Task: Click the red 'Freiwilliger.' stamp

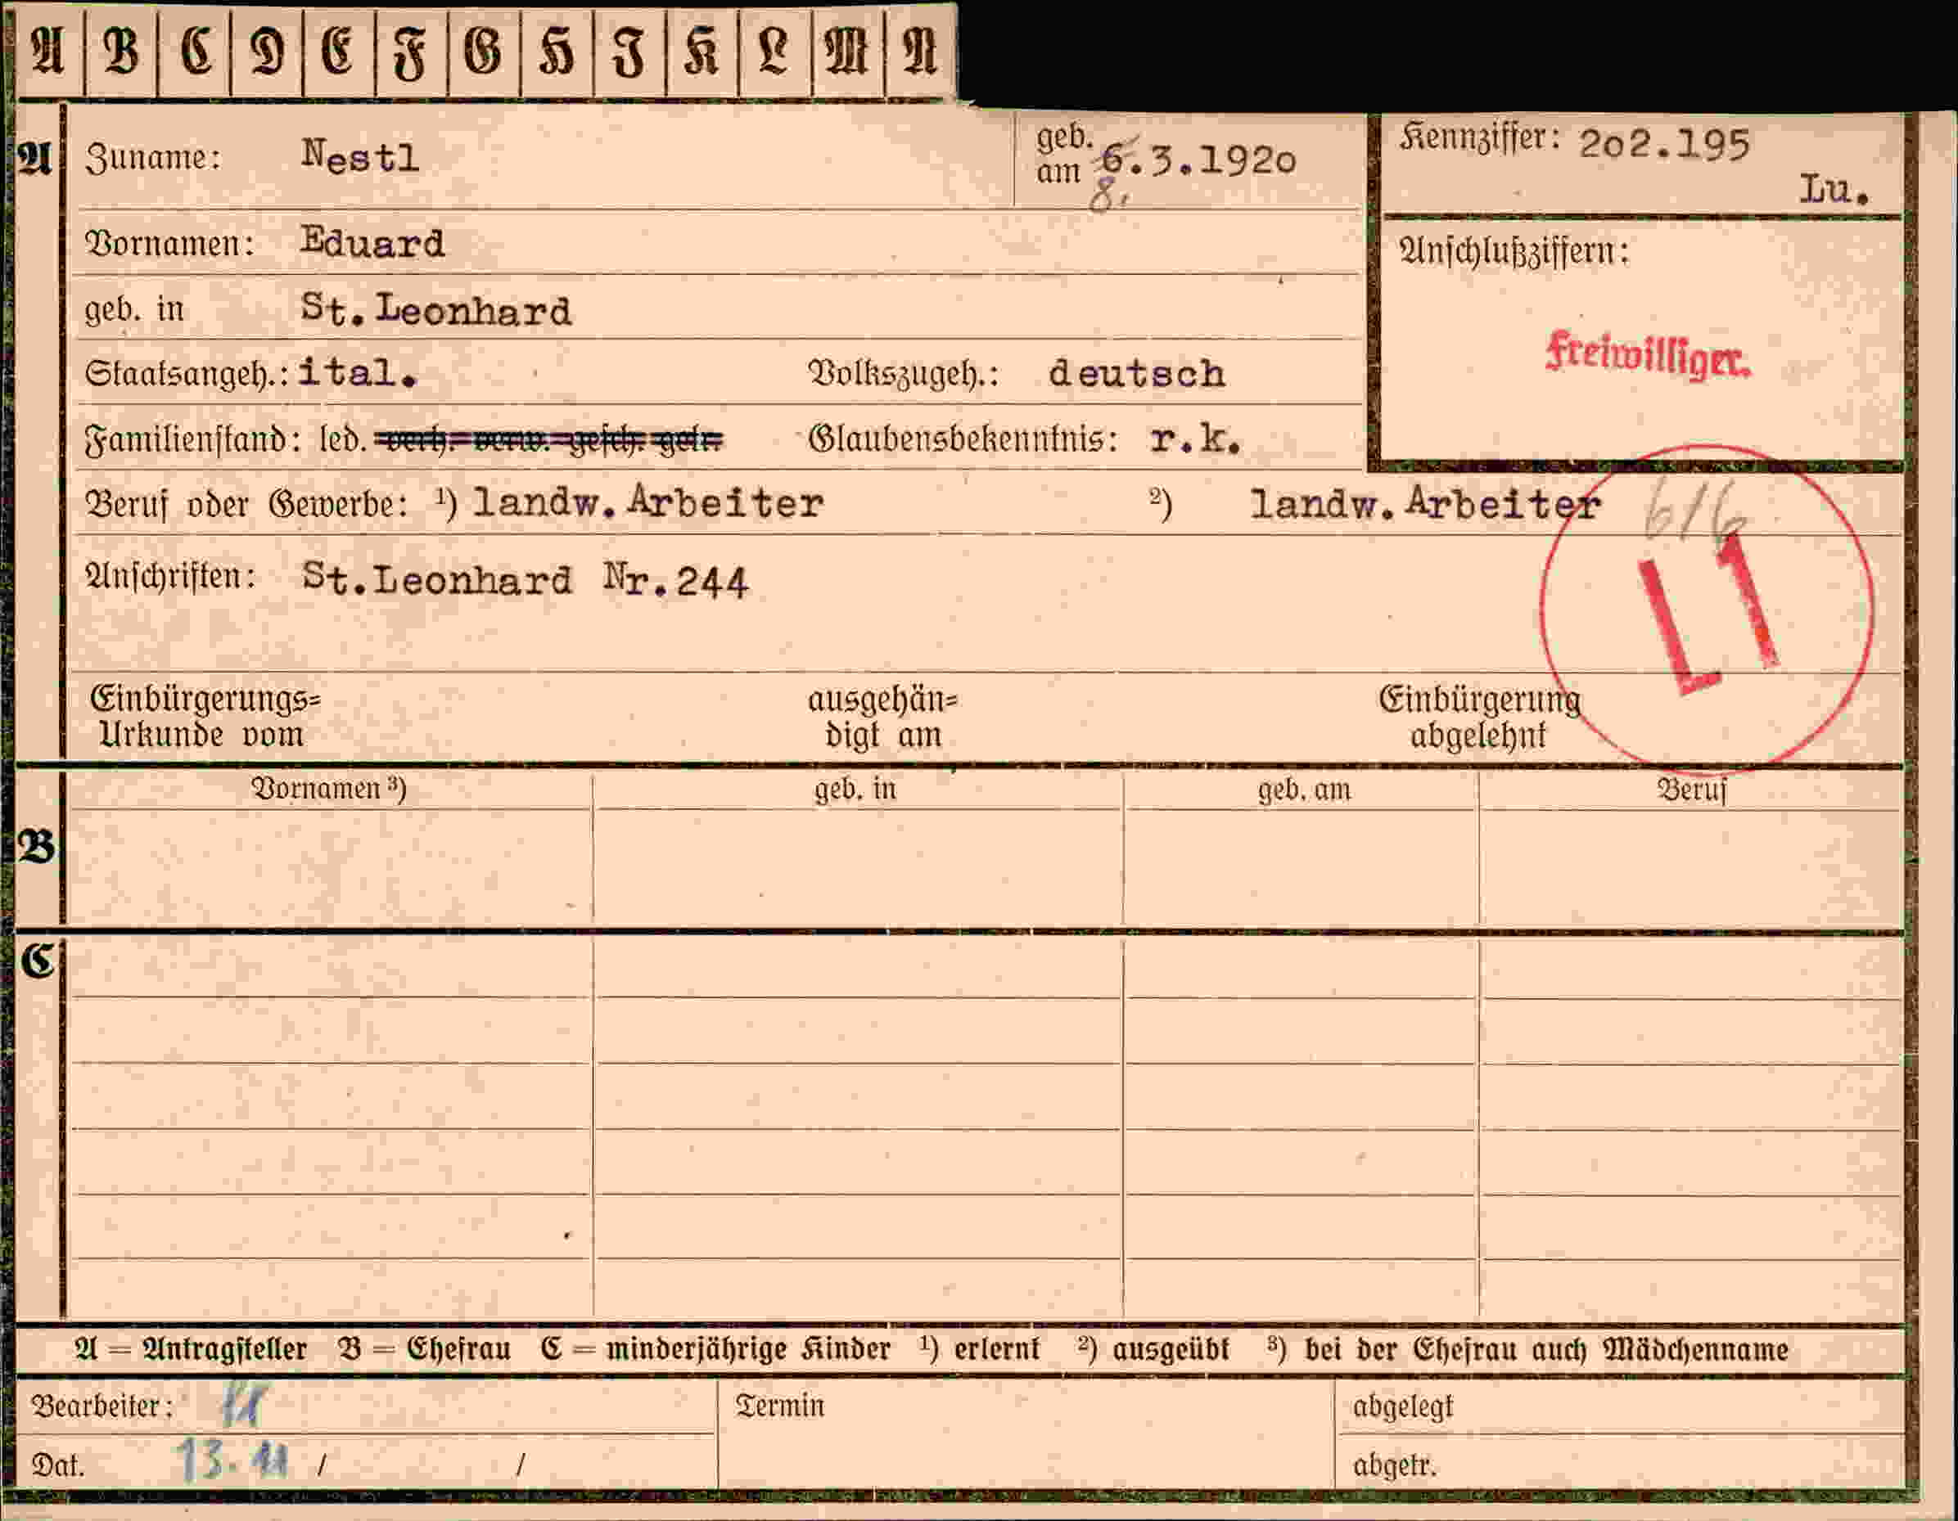Action: point(1648,356)
